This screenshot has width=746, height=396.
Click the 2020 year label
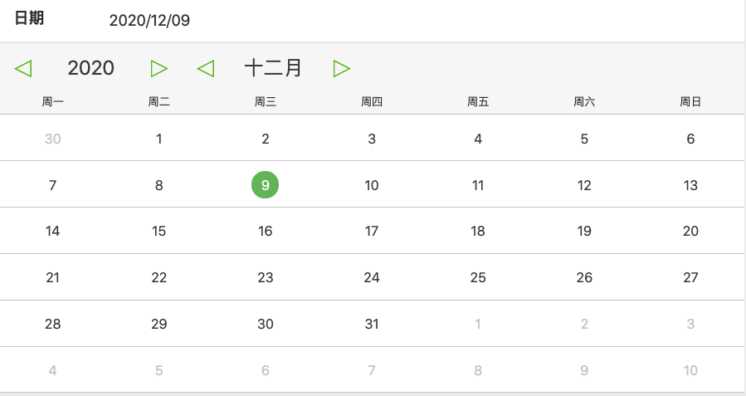(x=91, y=68)
